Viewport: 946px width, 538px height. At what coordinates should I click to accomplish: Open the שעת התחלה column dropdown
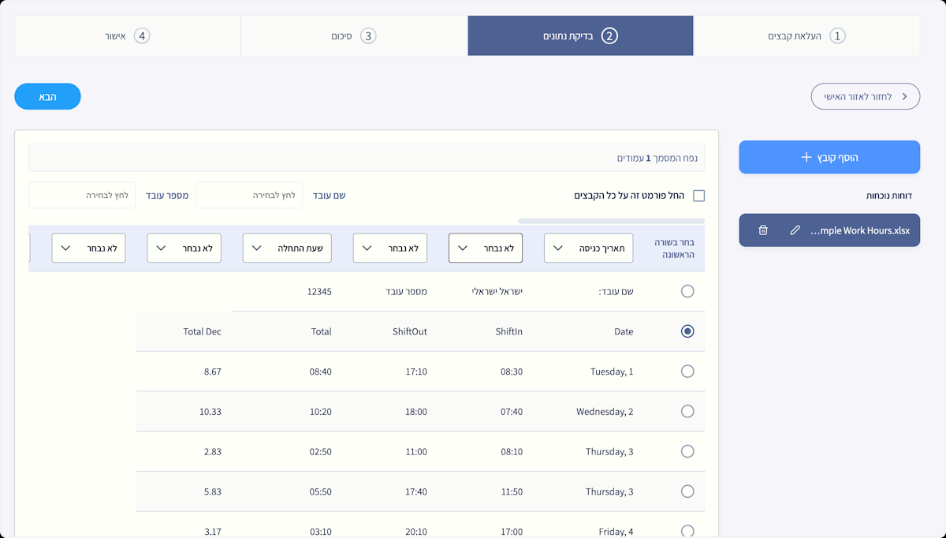point(287,248)
